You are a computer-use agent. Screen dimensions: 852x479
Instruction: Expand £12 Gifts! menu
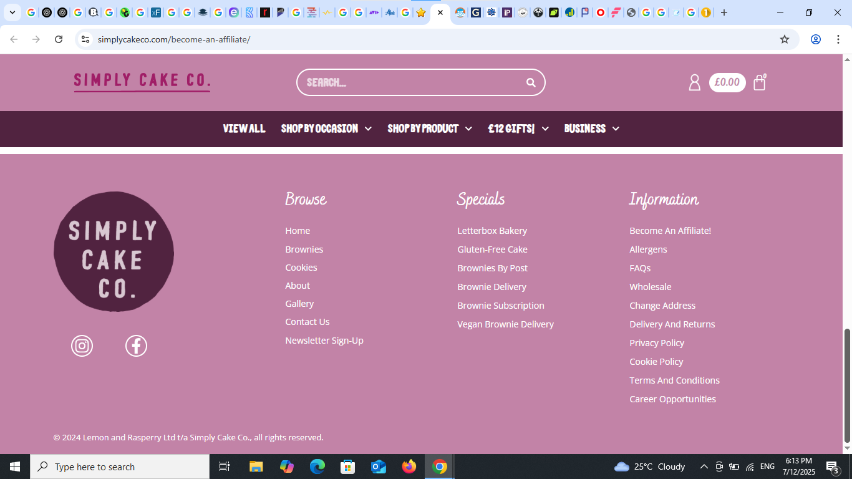[518, 128]
